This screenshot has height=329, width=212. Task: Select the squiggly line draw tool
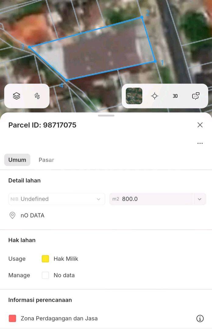(x=37, y=96)
